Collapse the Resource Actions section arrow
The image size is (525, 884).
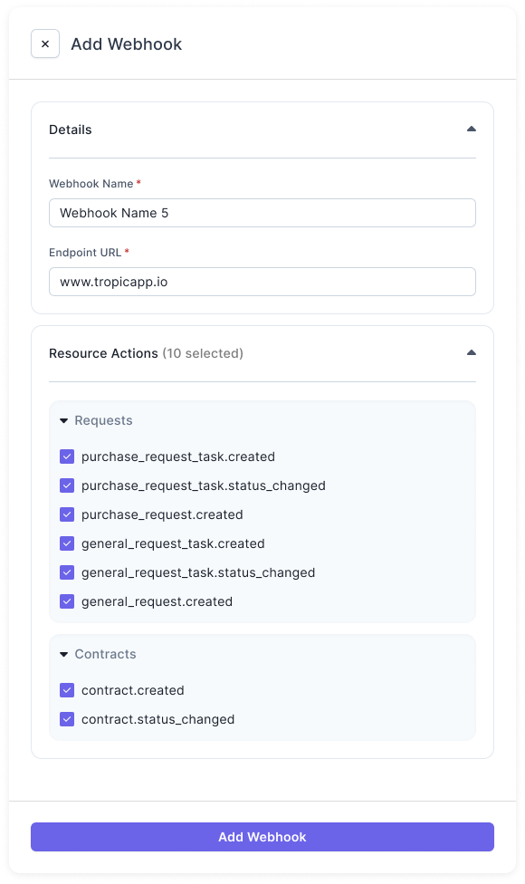coord(472,353)
